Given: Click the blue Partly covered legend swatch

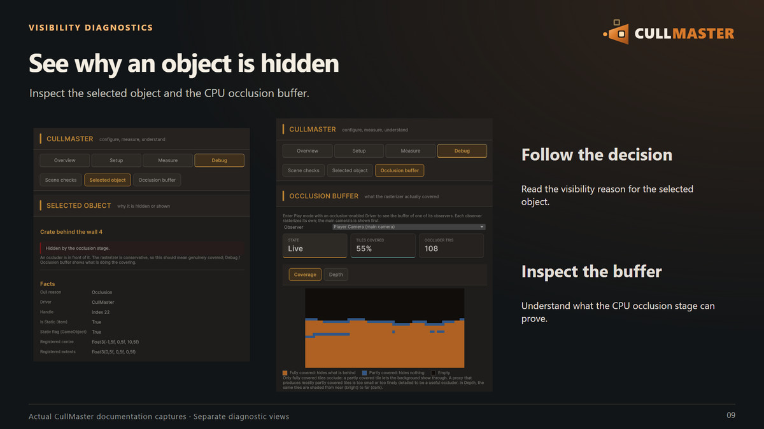Looking at the screenshot, I should pyautogui.click(x=364, y=373).
